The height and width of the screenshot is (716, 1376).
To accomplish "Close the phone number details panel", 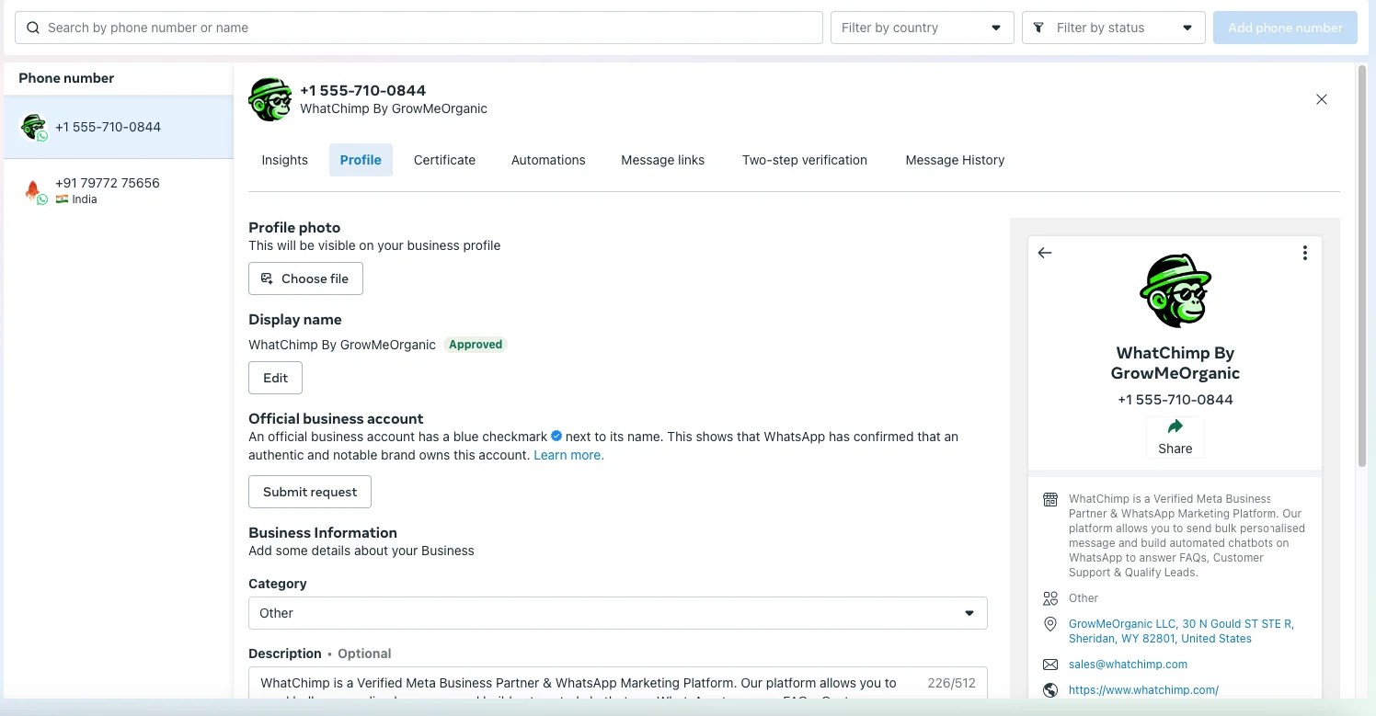I will [x=1322, y=99].
